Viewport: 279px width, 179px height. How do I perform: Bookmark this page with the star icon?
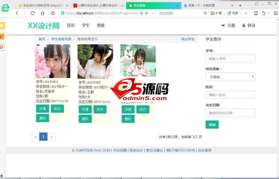(x=53, y=13)
